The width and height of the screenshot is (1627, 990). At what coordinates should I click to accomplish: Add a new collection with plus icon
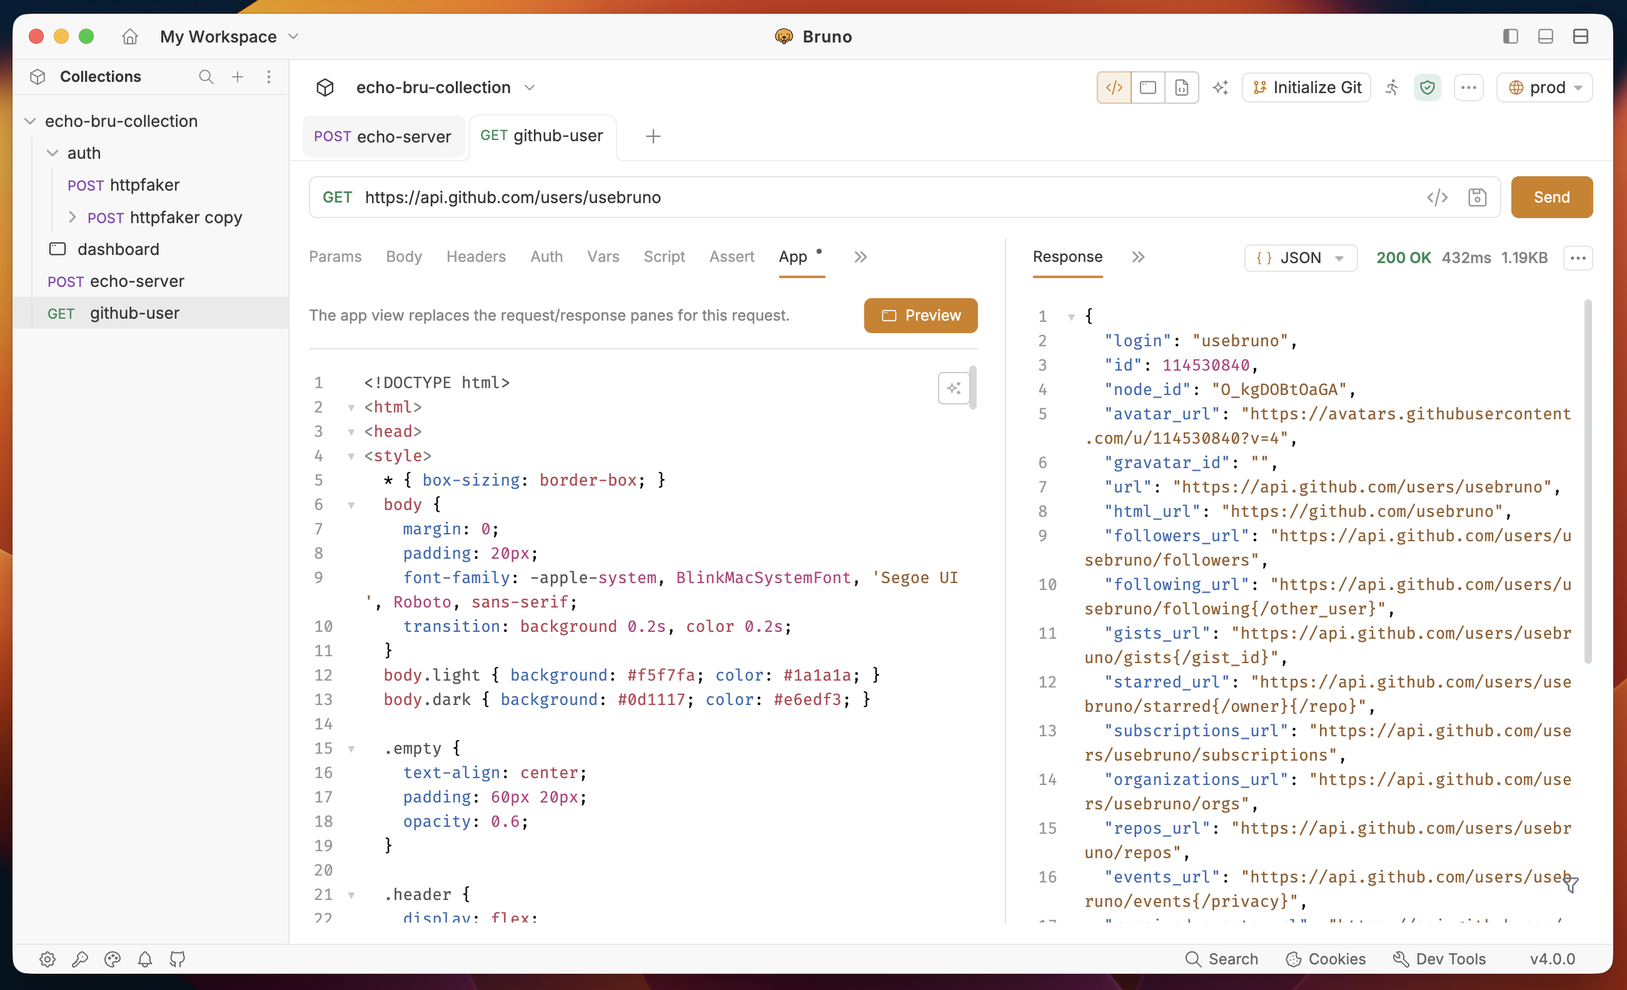(238, 76)
